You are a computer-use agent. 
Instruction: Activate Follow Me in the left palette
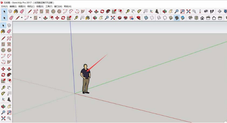(x=9, y=75)
